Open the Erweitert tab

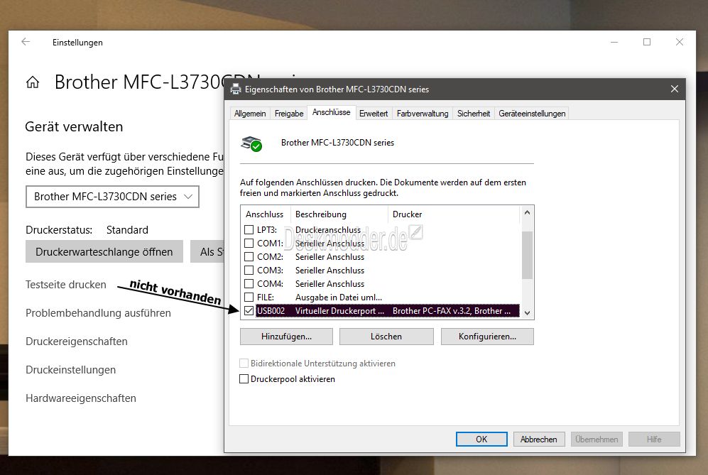374,114
